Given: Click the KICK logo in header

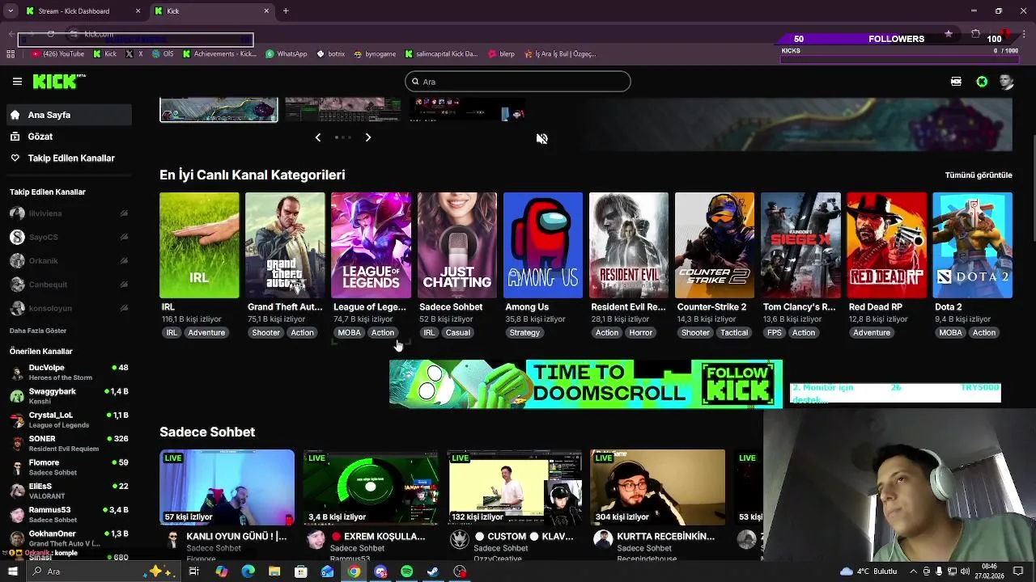Looking at the screenshot, I should (x=59, y=81).
